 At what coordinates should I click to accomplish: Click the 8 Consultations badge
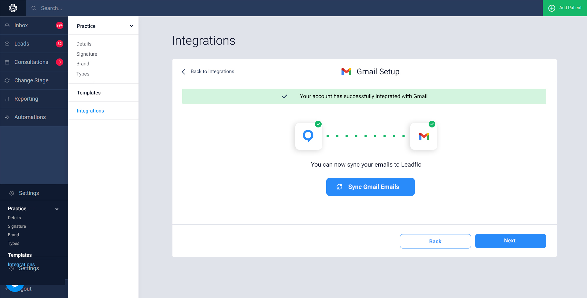click(60, 62)
